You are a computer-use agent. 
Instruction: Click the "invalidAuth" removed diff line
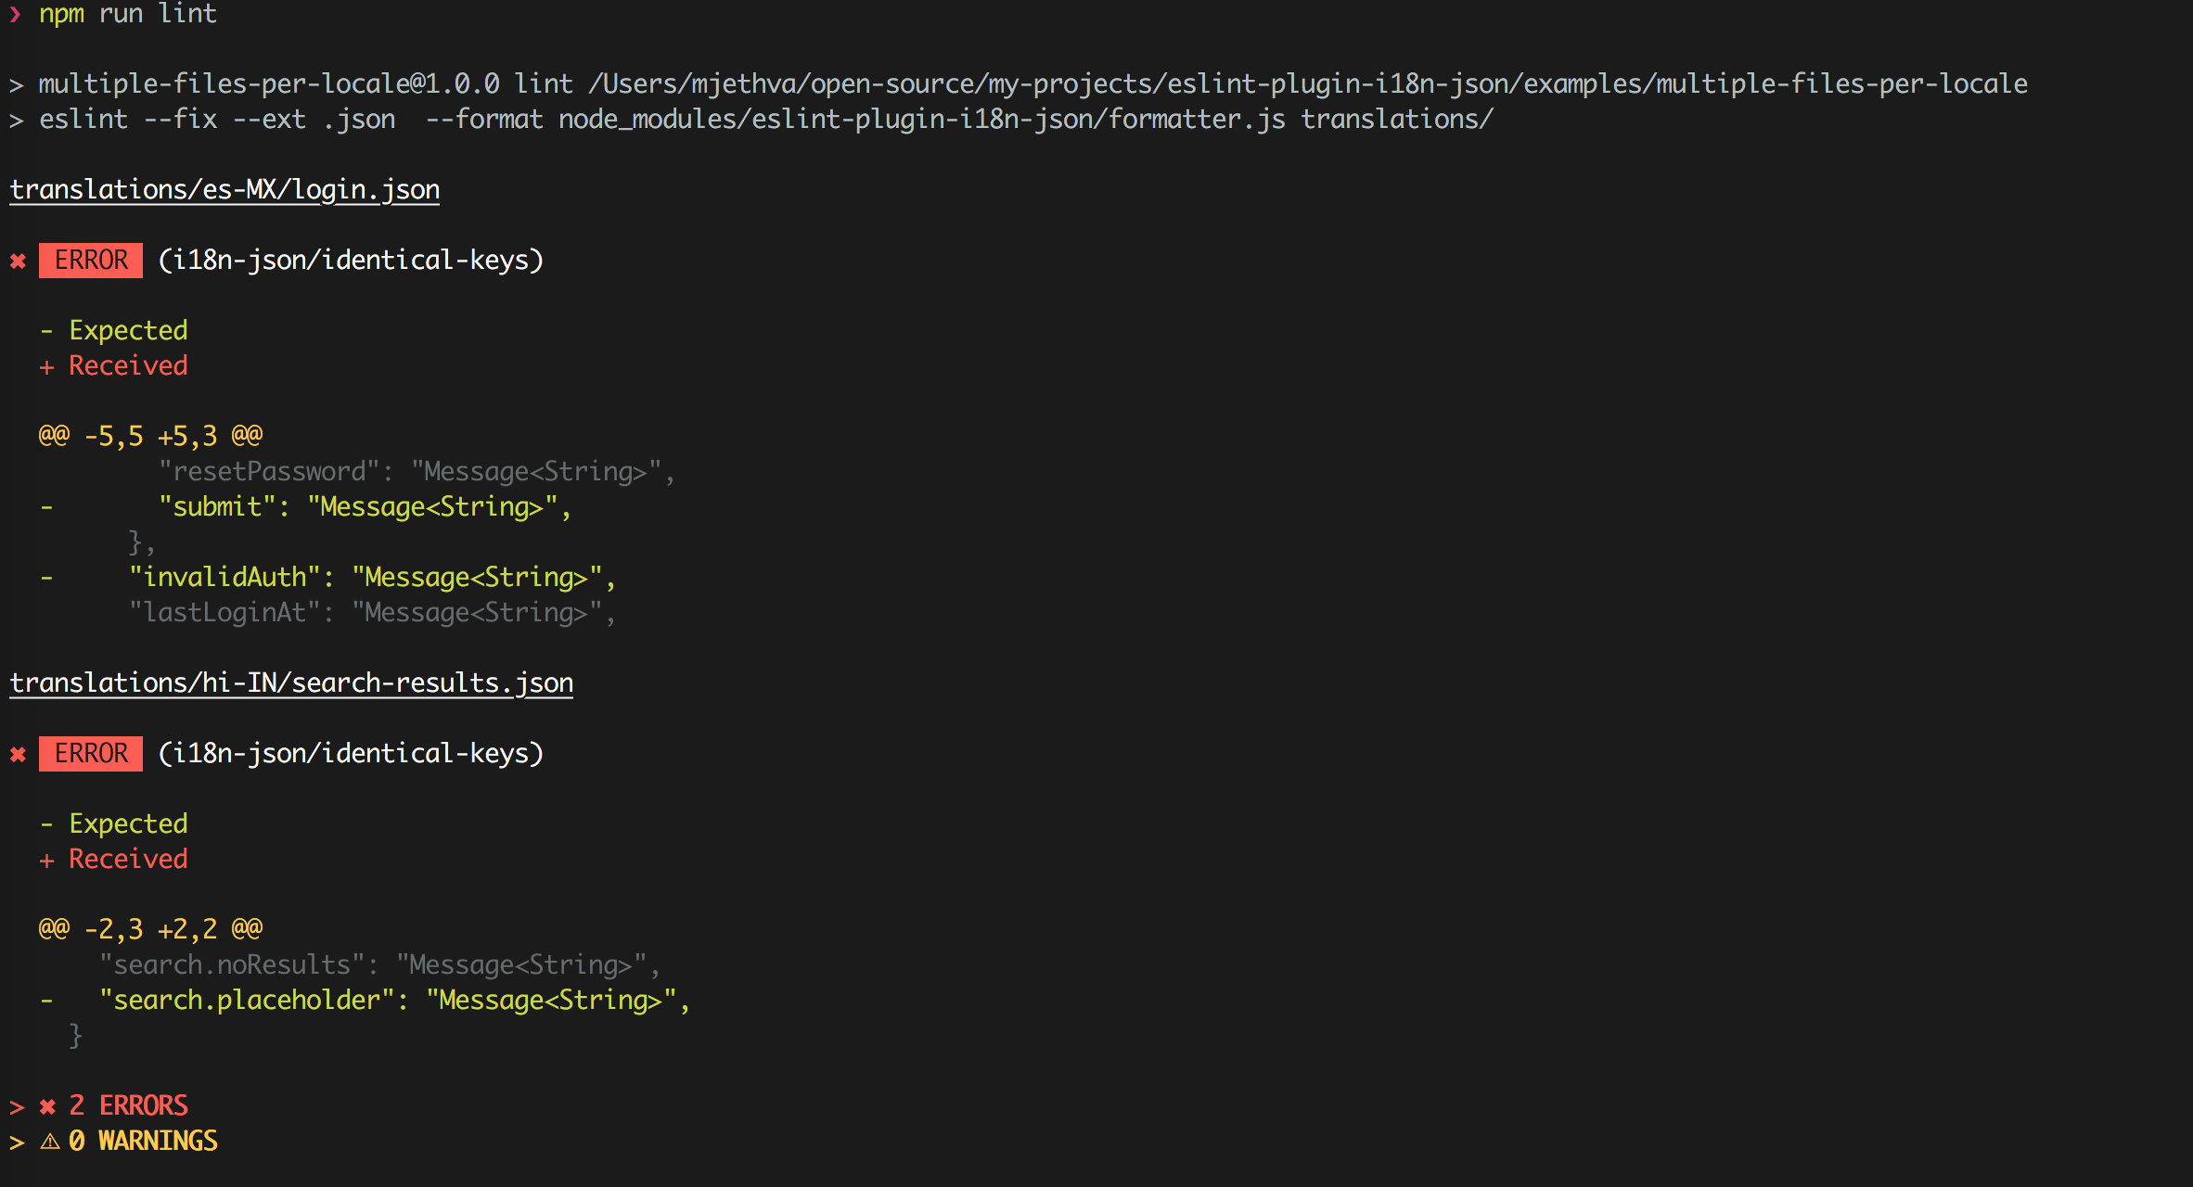pyautogui.click(x=371, y=578)
